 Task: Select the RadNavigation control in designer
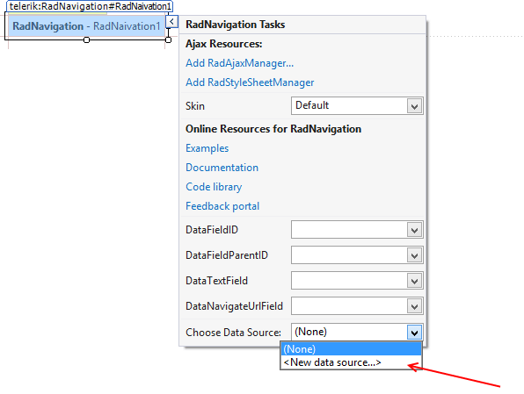pyautogui.click(x=86, y=26)
